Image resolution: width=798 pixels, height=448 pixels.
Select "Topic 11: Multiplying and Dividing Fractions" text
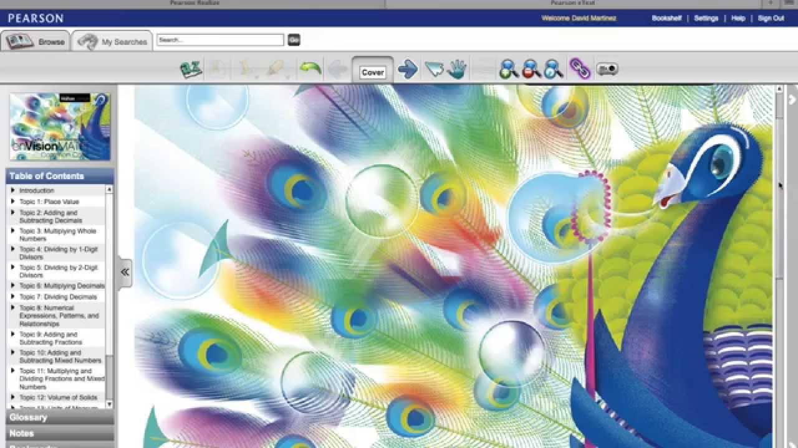pyautogui.click(x=62, y=379)
